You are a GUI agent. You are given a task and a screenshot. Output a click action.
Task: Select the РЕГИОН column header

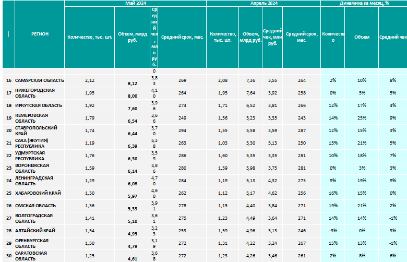coord(40,34)
